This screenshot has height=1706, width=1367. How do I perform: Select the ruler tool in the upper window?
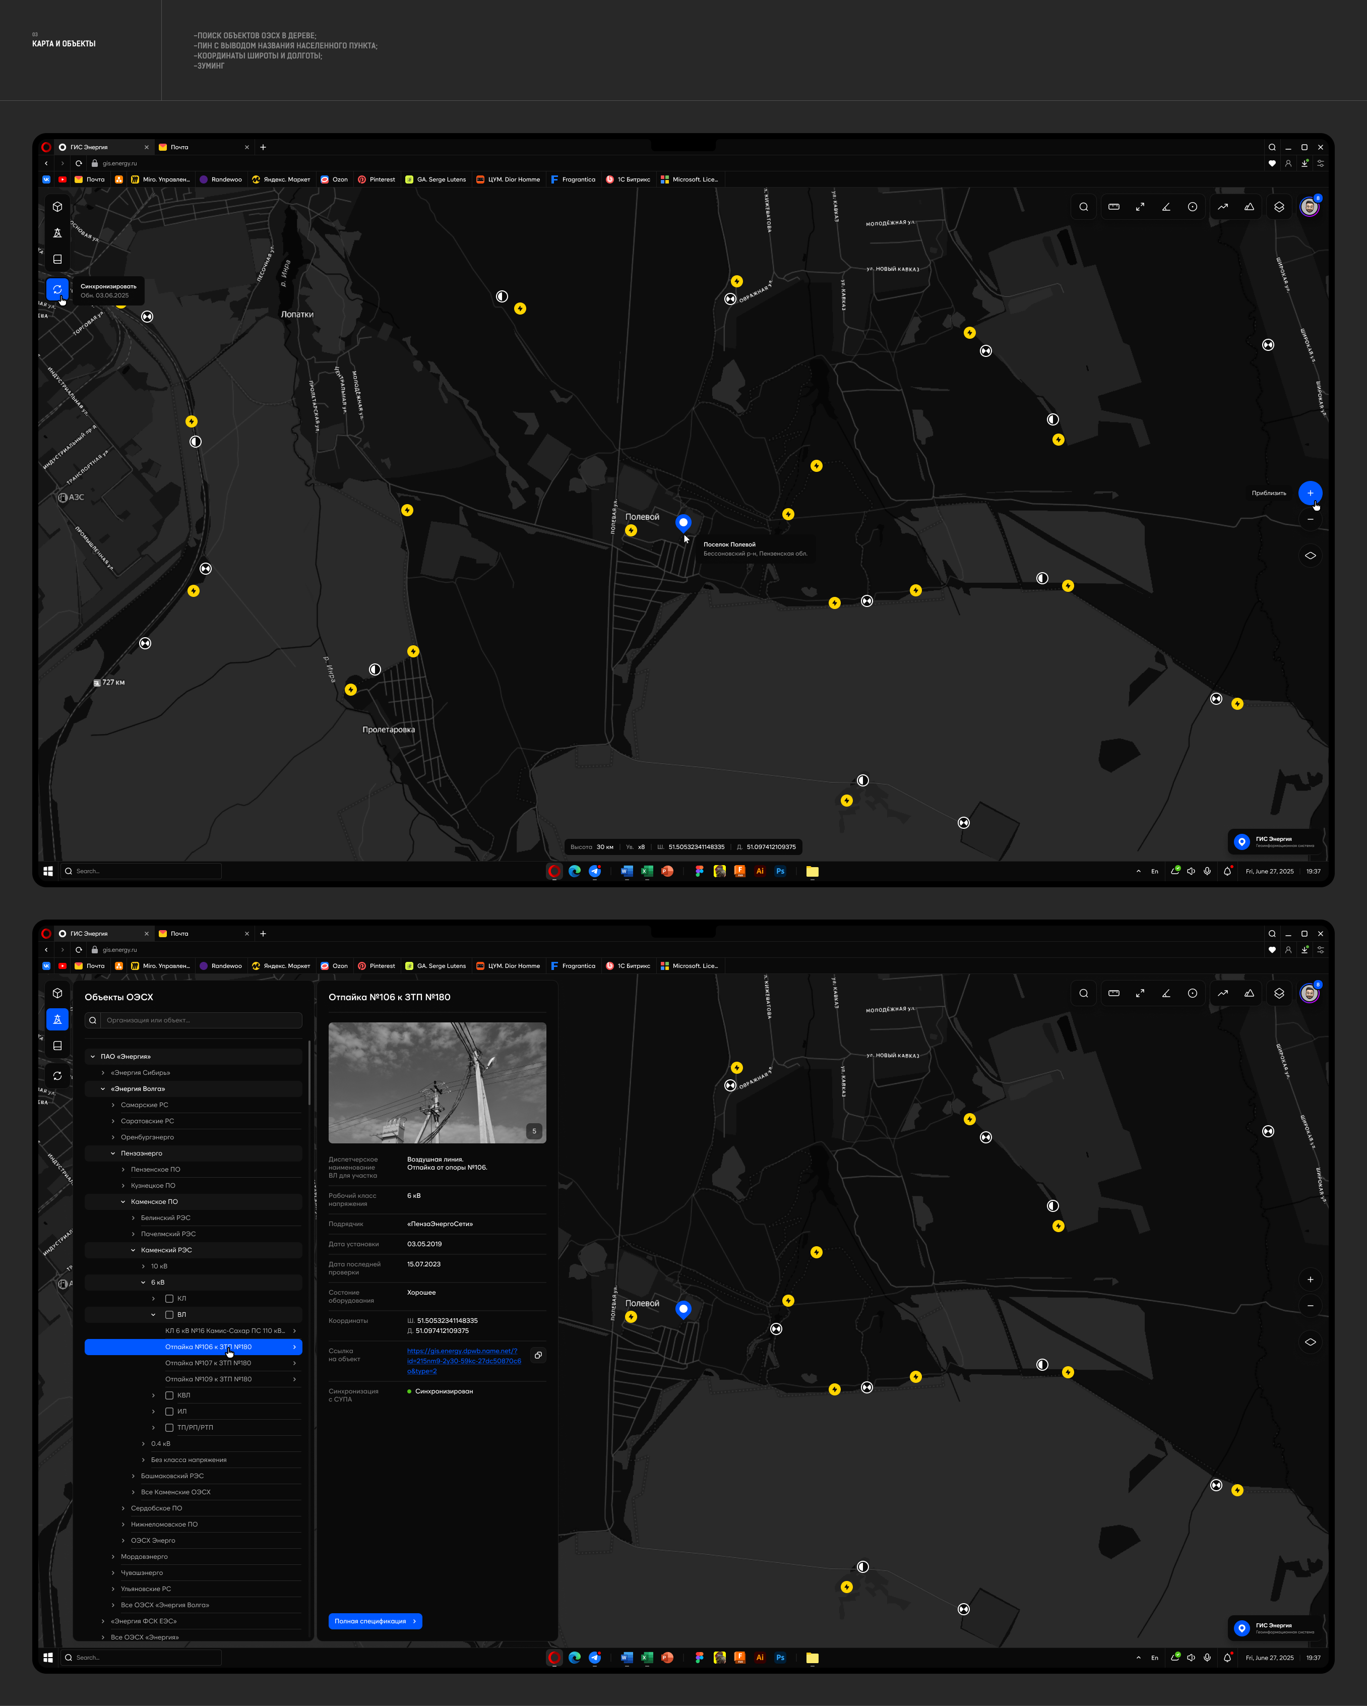tap(1114, 207)
